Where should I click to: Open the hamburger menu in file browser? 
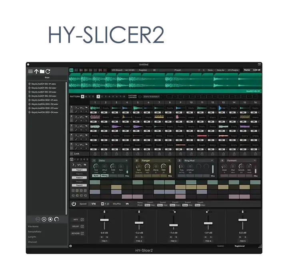[x=30, y=71]
